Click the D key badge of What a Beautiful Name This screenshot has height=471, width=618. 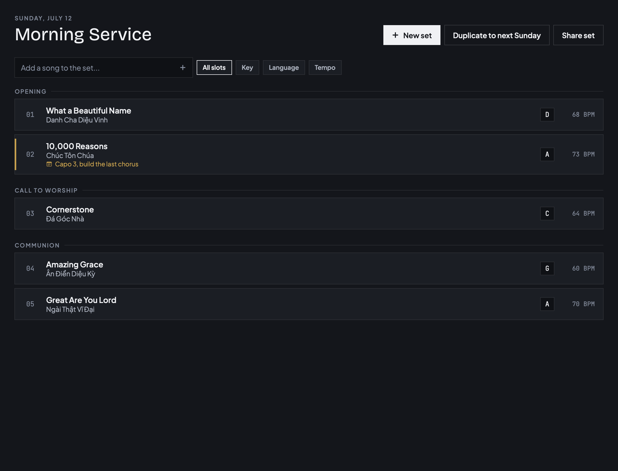click(547, 115)
